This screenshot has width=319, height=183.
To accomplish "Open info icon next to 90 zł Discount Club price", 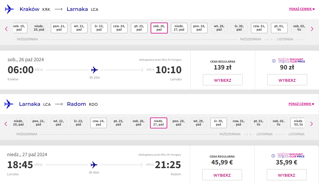I will tap(274, 61).
